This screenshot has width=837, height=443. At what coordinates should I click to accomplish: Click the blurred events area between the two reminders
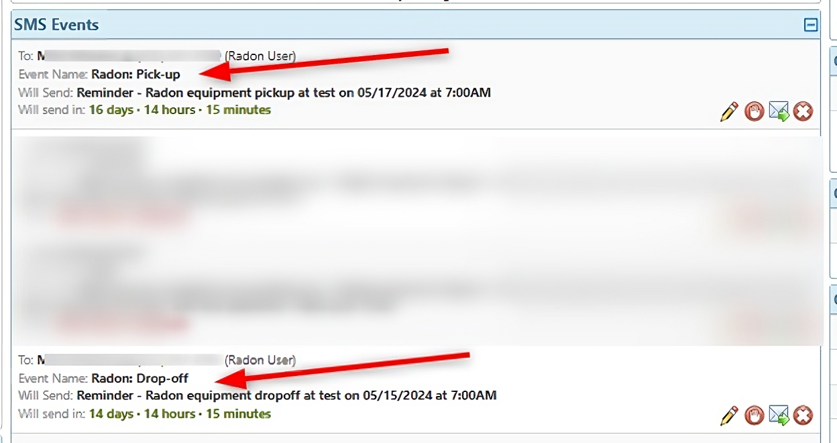click(417, 240)
